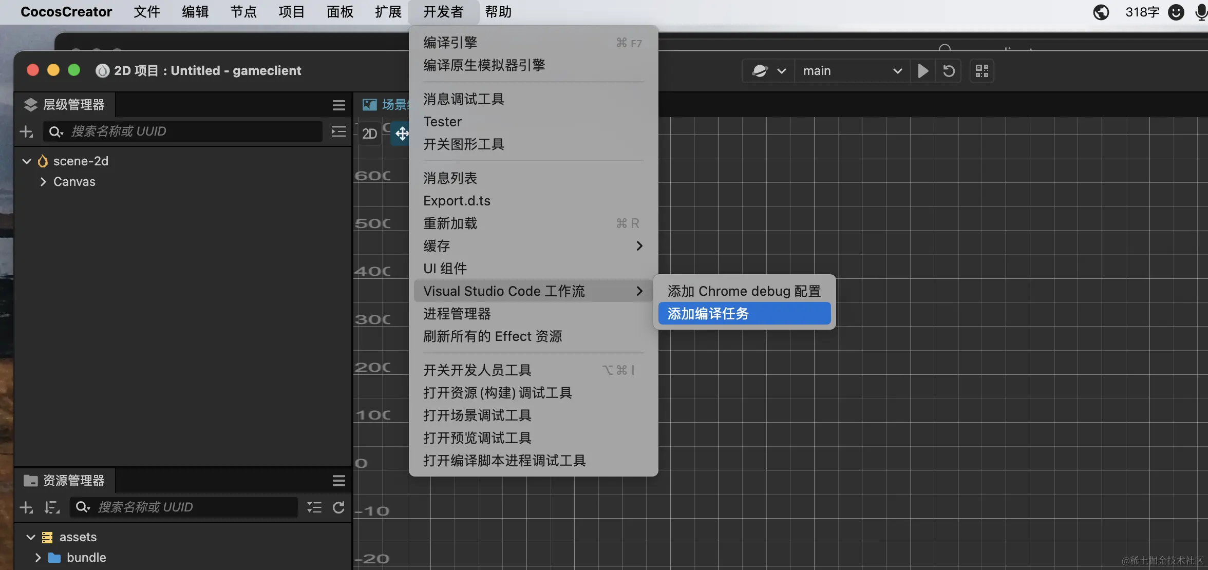Viewport: 1208px width, 570px height.
Task: Collapse the scene-2d node
Action: pyautogui.click(x=27, y=161)
